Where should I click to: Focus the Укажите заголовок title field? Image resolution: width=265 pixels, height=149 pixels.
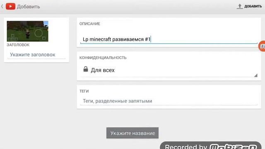click(x=36, y=55)
